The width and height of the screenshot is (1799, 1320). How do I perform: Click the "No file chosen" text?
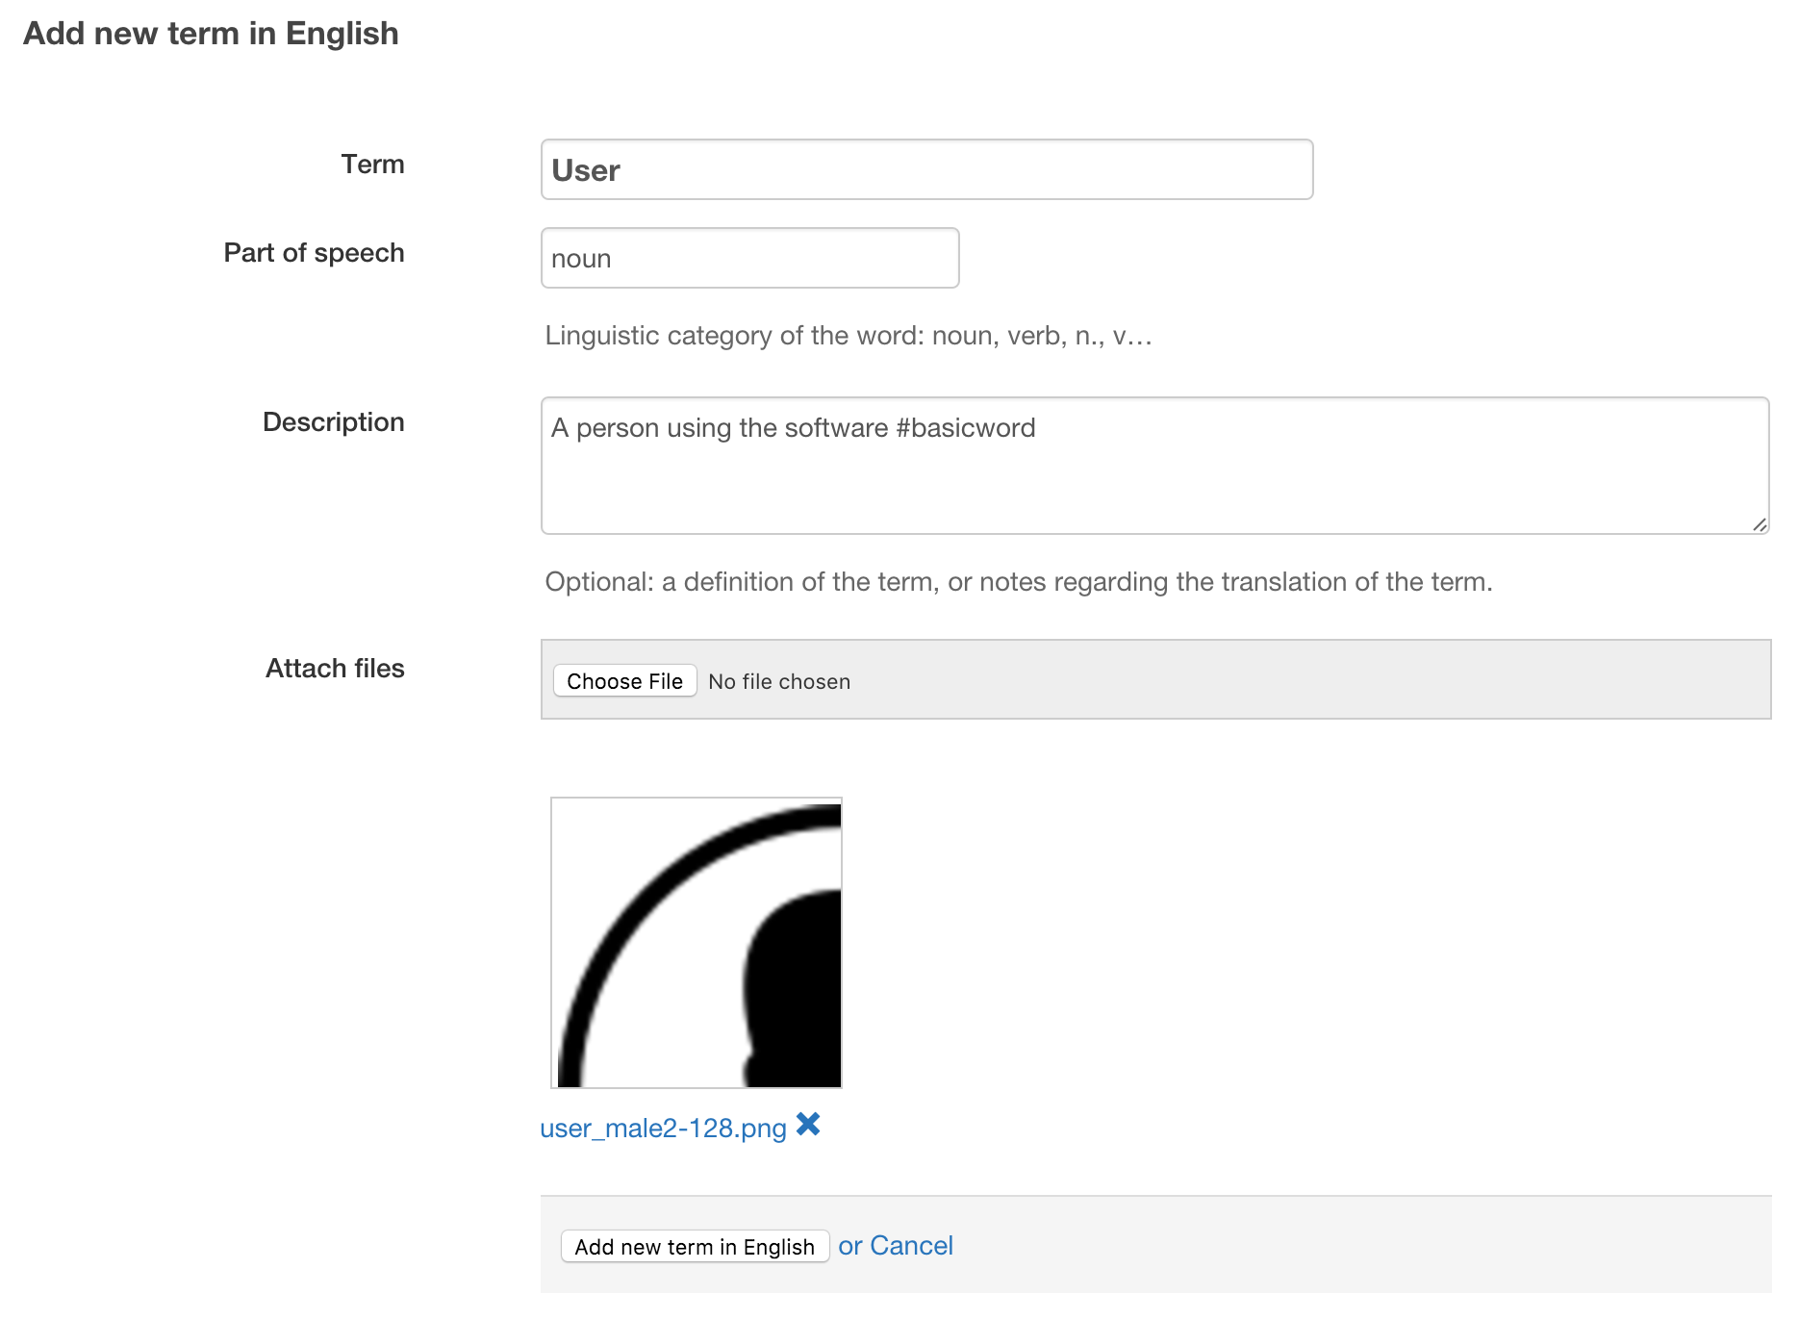tap(779, 682)
